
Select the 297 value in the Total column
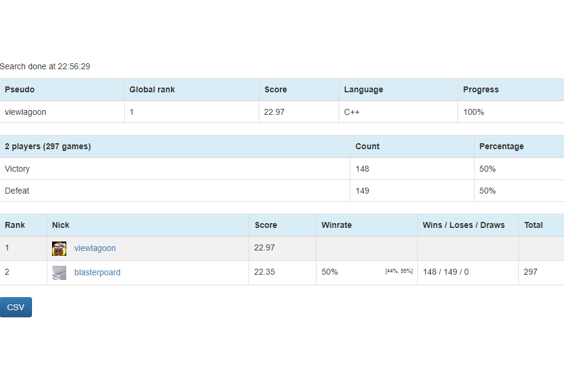click(x=530, y=272)
